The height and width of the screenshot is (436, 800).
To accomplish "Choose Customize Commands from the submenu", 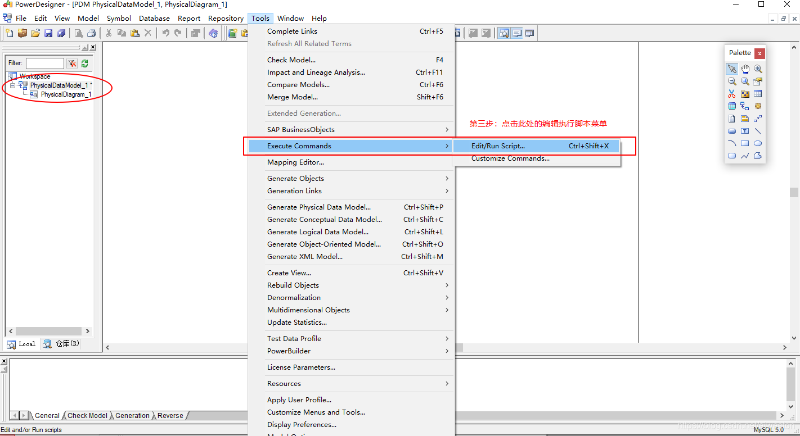I will click(537, 158).
